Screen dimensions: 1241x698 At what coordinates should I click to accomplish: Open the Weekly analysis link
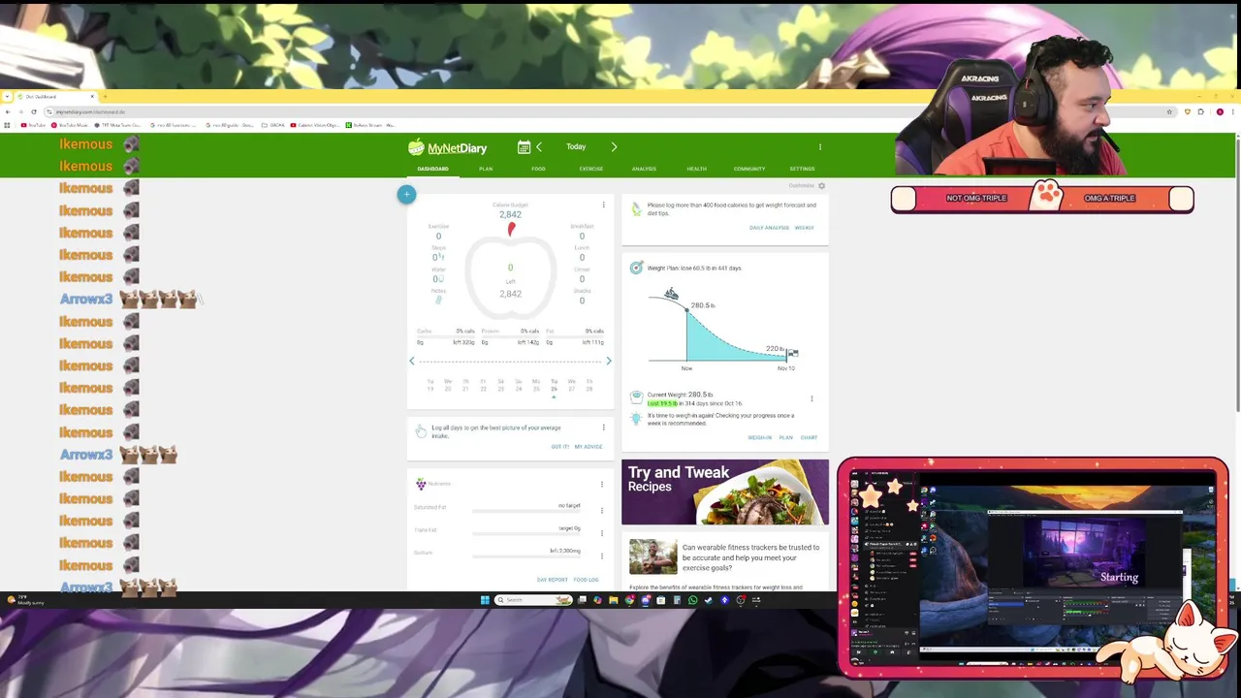(805, 228)
